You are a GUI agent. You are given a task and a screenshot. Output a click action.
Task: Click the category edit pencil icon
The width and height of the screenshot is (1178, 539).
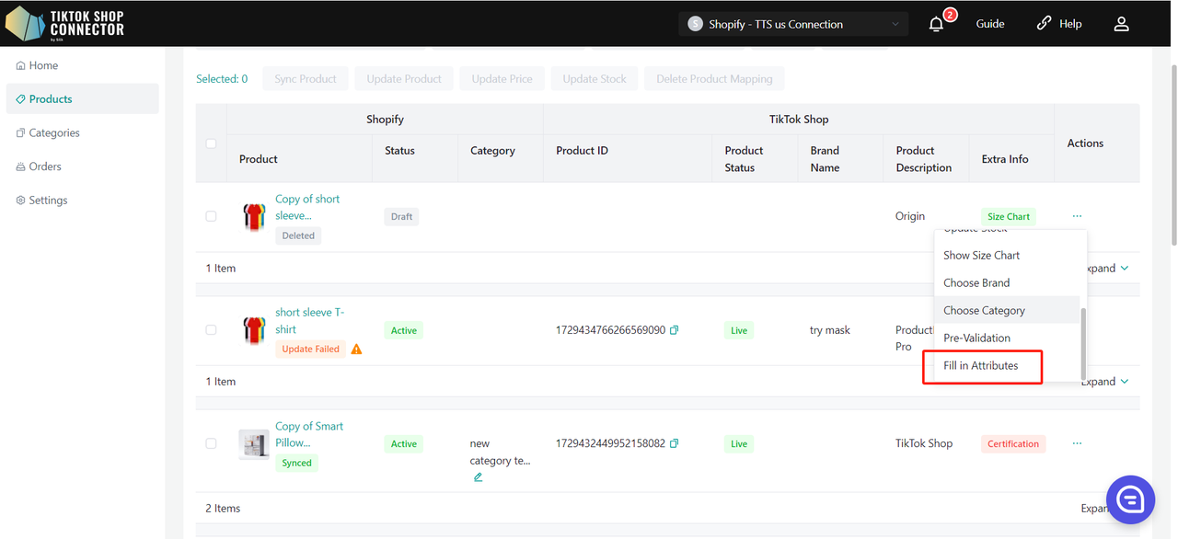[x=478, y=477]
